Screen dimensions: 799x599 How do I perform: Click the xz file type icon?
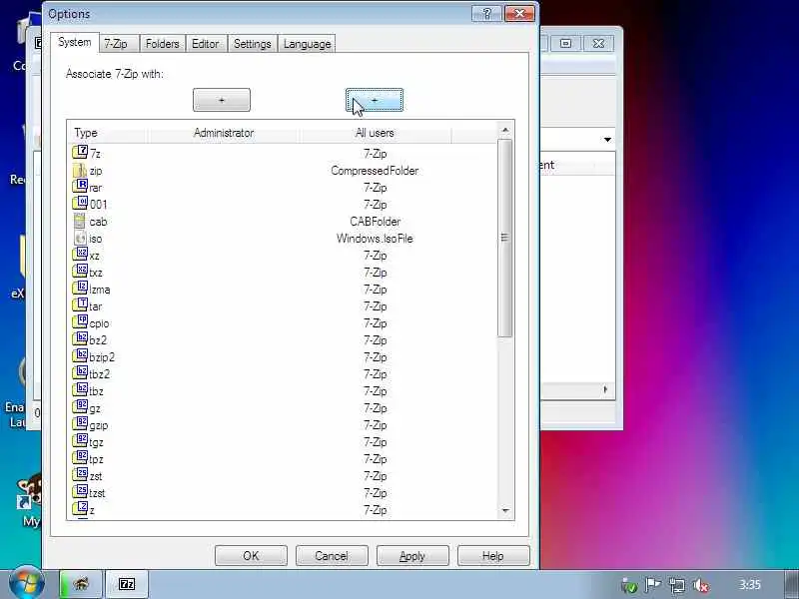point(80,255)
